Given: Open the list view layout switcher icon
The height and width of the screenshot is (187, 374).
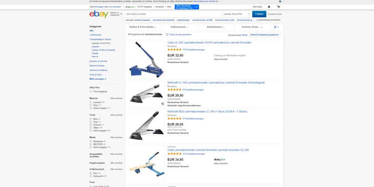Looking at the screenshot, I should point(276,27).
